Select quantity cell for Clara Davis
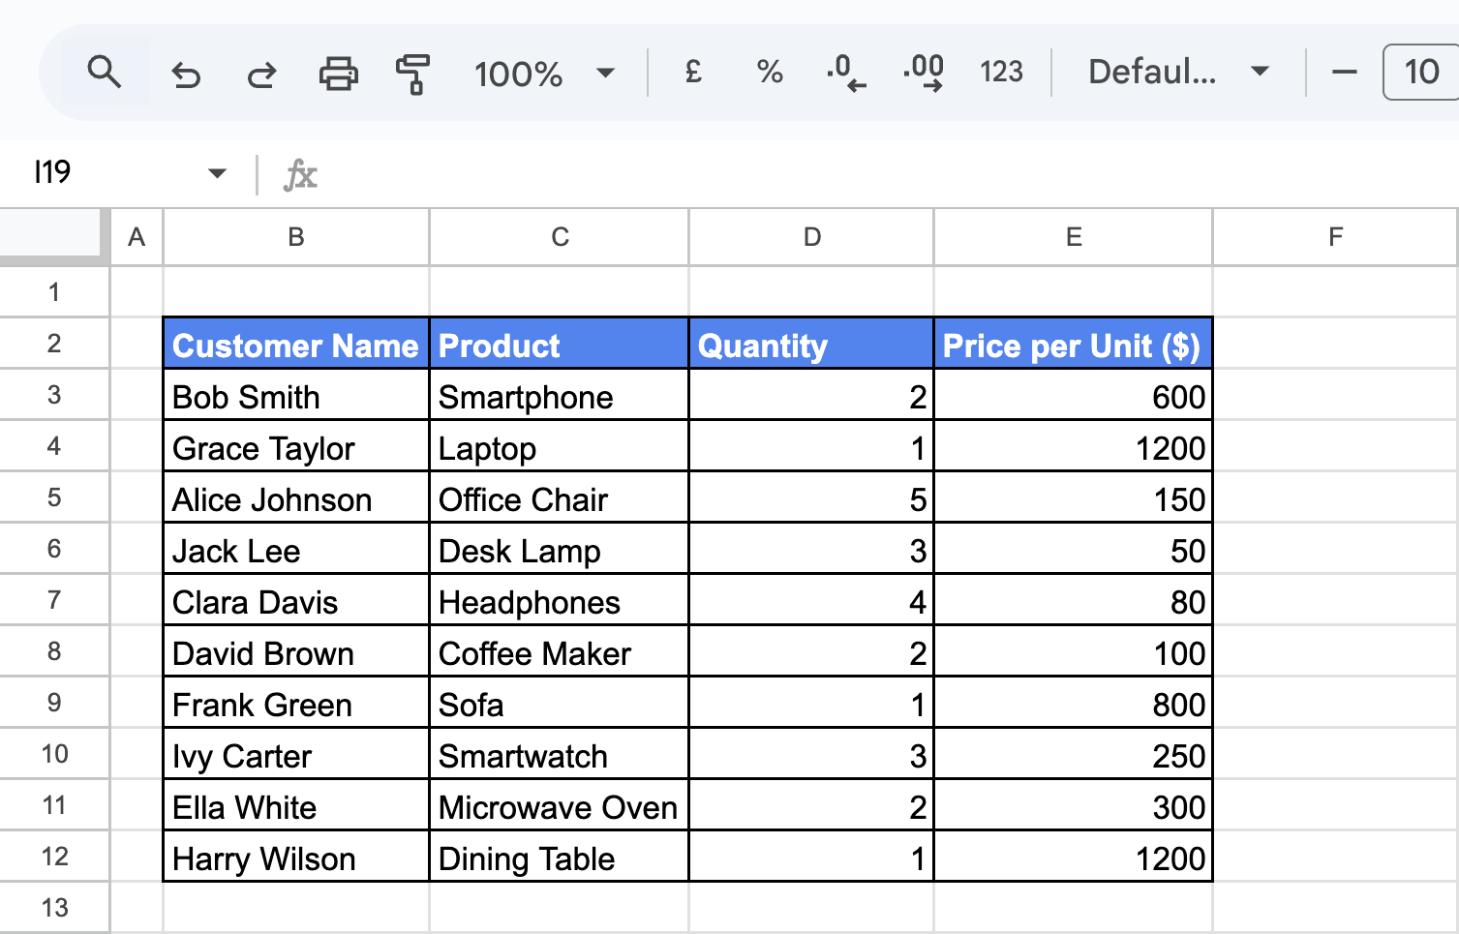The height and width of the screenshot is (934, 1459). coord(811,600)
